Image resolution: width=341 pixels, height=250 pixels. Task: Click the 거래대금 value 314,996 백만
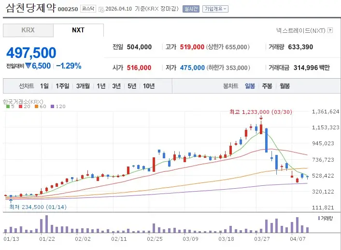coord(312,68)
